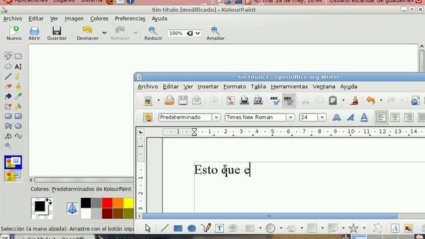Select the Curve tool in KolourPaint toolbox

point(18,136)
